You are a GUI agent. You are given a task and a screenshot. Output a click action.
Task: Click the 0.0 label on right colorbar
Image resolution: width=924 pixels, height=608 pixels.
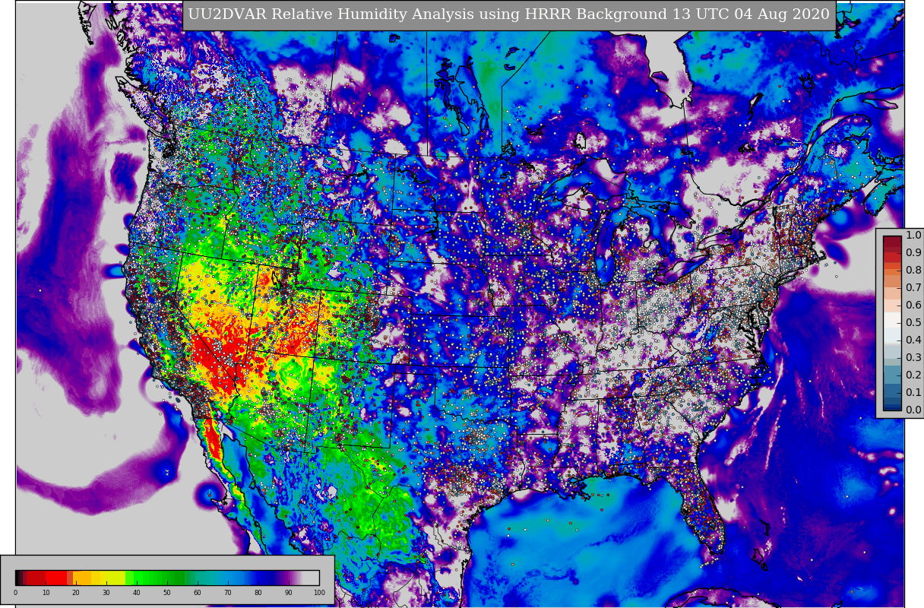(913, 410)
